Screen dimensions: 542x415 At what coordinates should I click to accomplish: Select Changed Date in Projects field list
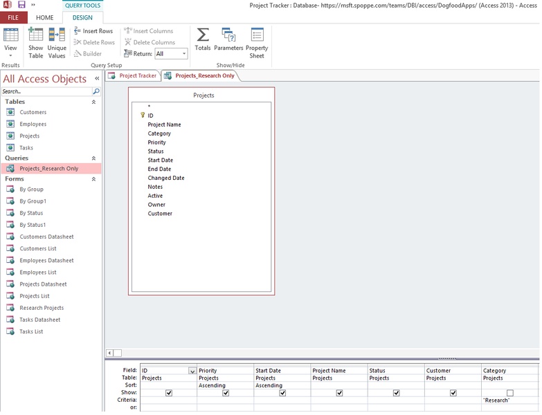[166, 178]
